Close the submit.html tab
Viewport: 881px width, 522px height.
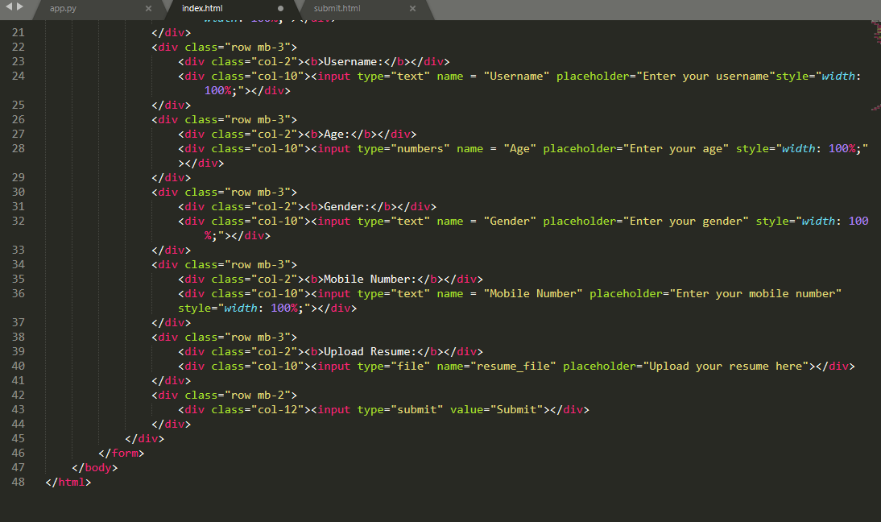point(412,8)
